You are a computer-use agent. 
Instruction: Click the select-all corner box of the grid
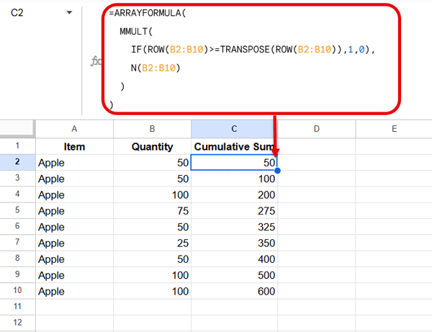pyautogui.click(x=17, y=129)
